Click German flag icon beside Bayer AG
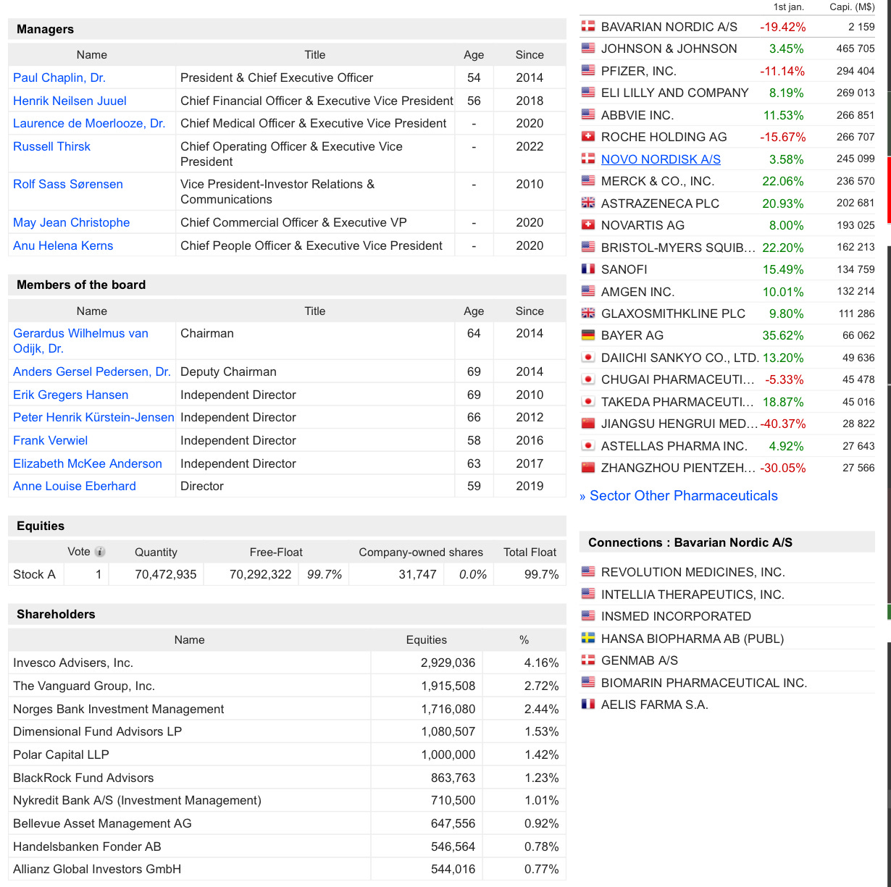This screenshot has width=891, height=887. click(588, 335)
